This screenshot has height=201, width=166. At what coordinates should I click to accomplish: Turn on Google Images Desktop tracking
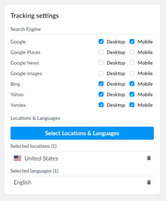pos(101,73)
